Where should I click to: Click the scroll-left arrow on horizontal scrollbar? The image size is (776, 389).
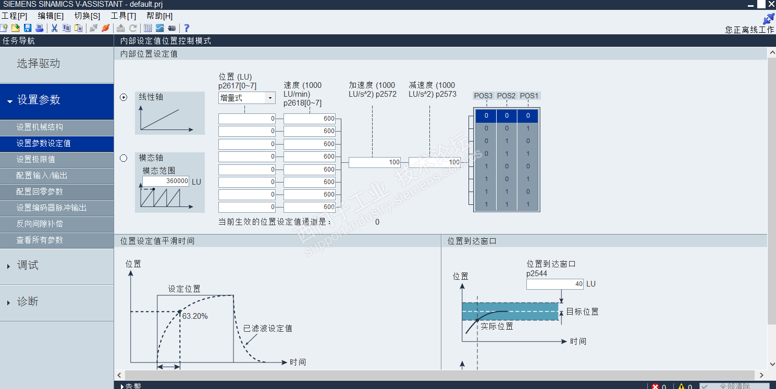(x=119, y=375)
